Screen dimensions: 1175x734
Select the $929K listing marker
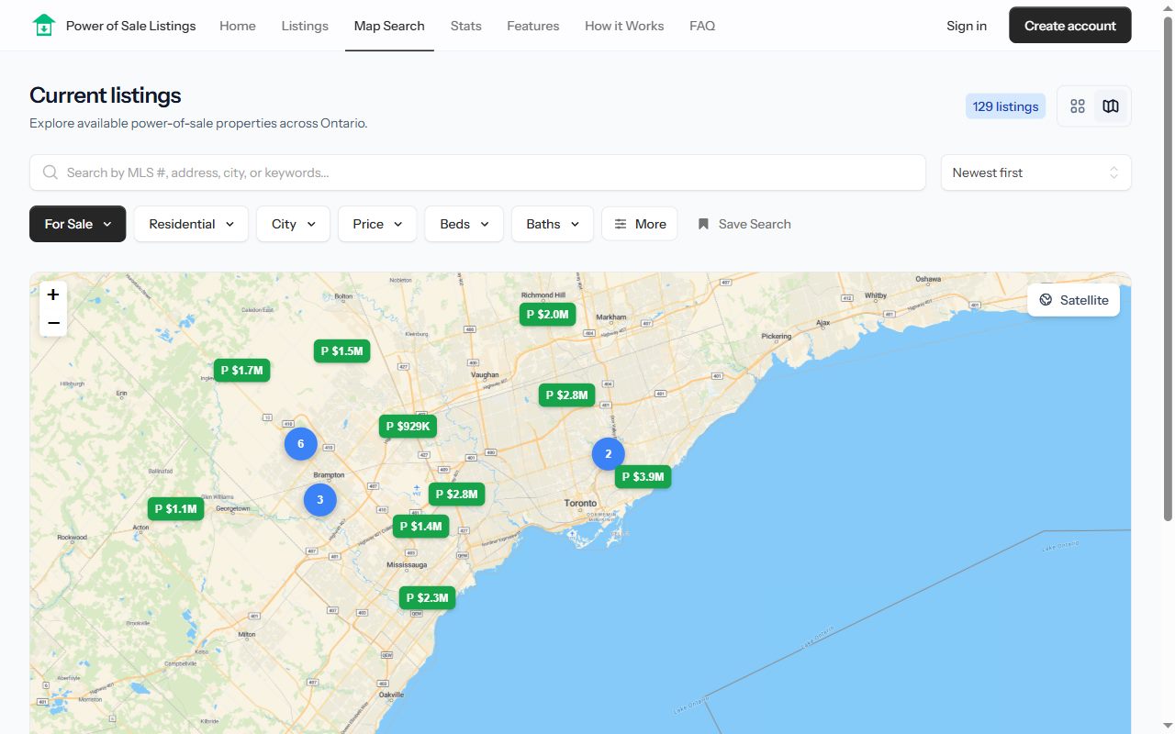(x=408, y=427)
